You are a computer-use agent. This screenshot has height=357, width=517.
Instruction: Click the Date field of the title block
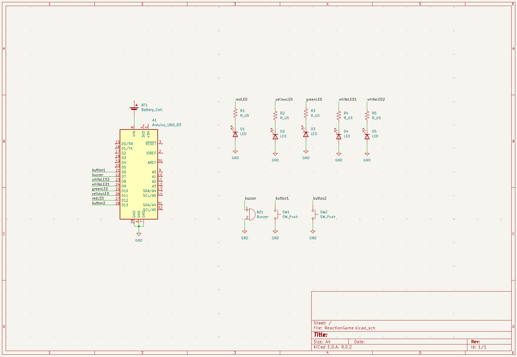coord(360,342)
